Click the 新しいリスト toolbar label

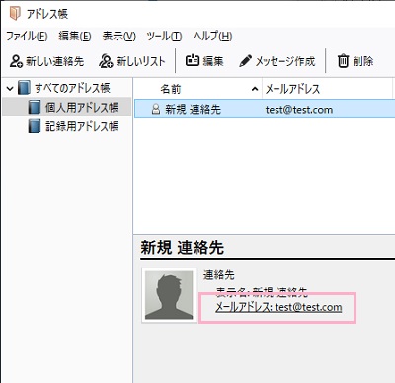pos(140,61)
